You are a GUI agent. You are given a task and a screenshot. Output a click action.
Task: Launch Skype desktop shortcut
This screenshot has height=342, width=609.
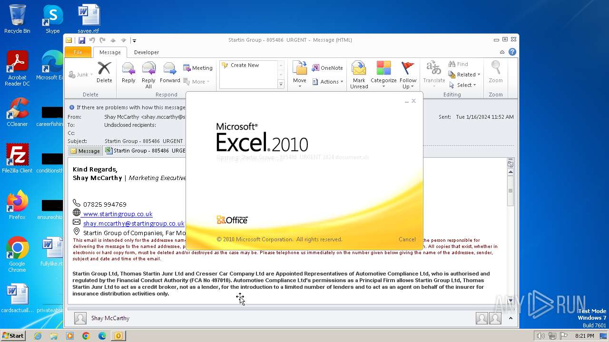52,19
